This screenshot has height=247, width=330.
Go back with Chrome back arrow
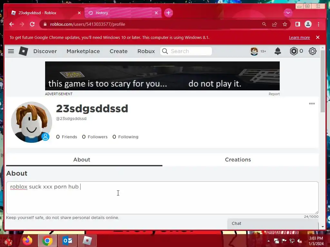point(12,24)
